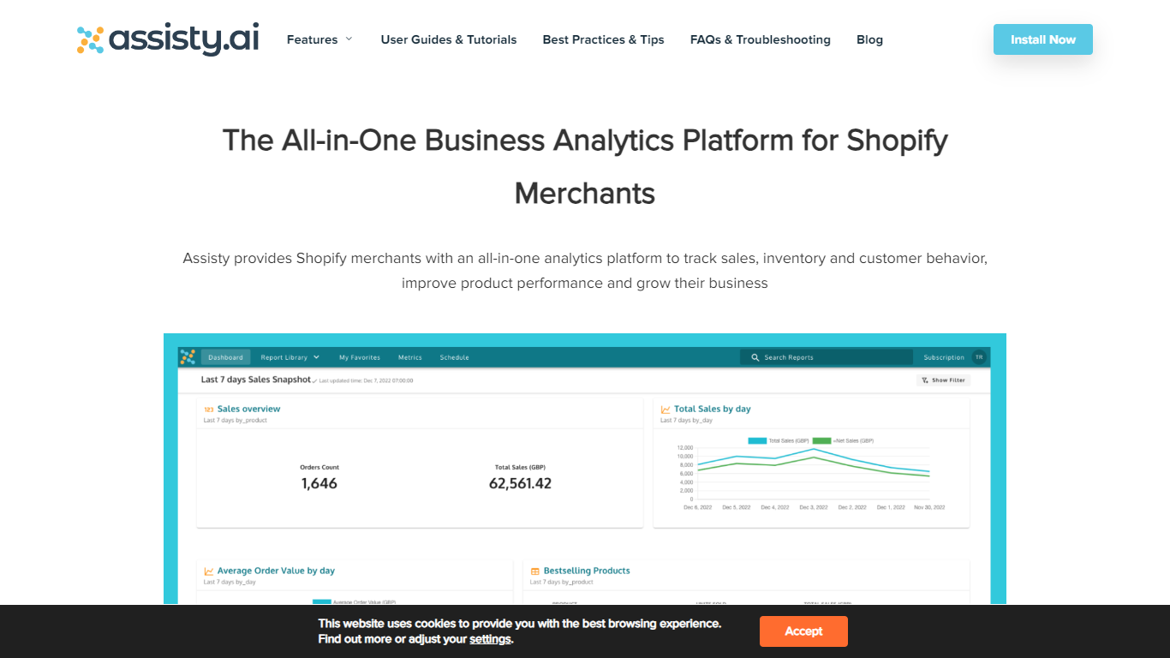1170x658 pixels.
Task: Click the Sales overview 123 icon
Action: click(208, 410)
